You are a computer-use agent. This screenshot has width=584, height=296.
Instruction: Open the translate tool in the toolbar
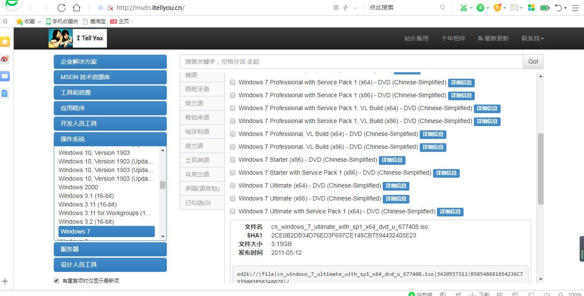click(x=481, y=8)
